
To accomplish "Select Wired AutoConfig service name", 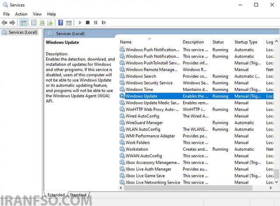I will (142, 116).
